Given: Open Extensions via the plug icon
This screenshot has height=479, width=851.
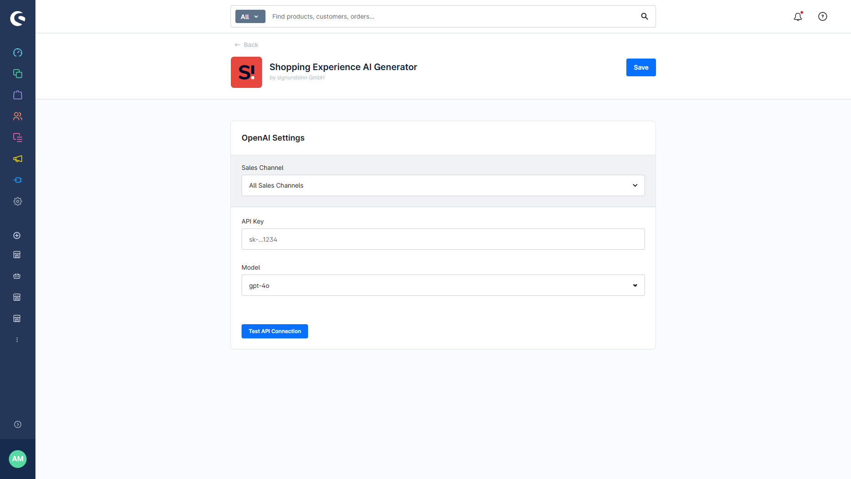Looking at the screenshot, I should tap(18, 180).
